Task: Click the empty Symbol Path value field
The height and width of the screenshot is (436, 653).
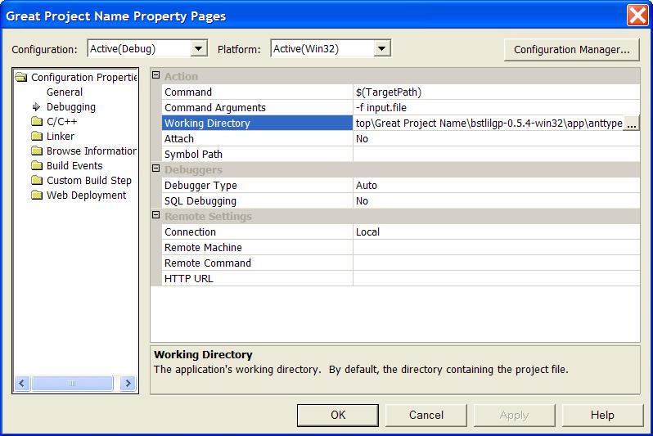Action: click(x=496, y=154)
